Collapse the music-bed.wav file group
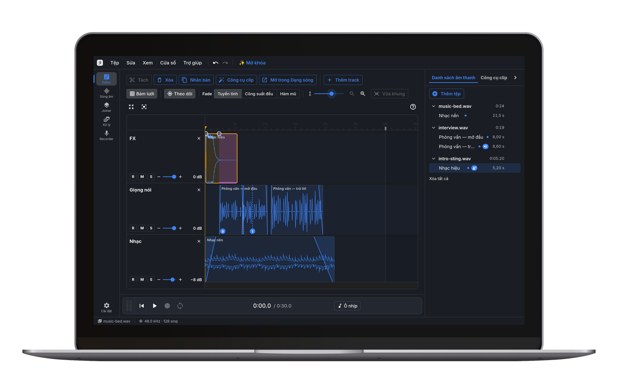The width and height of the screenshot is (618, 381). [x=434, y=106]
